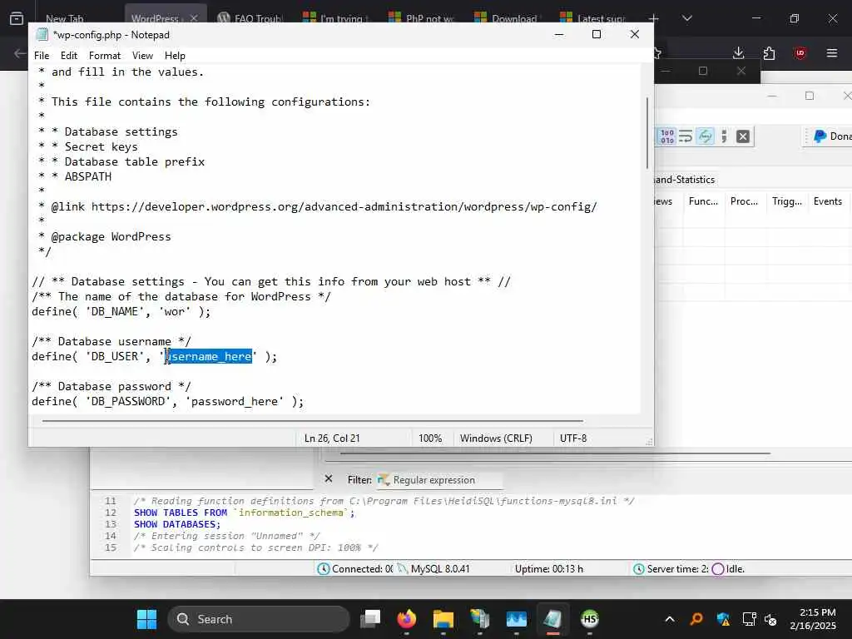The width and height of the screenshot is (852, 639).
Task: Open the HeidiSQL HS taskbar icon
Action: (590, 619)
